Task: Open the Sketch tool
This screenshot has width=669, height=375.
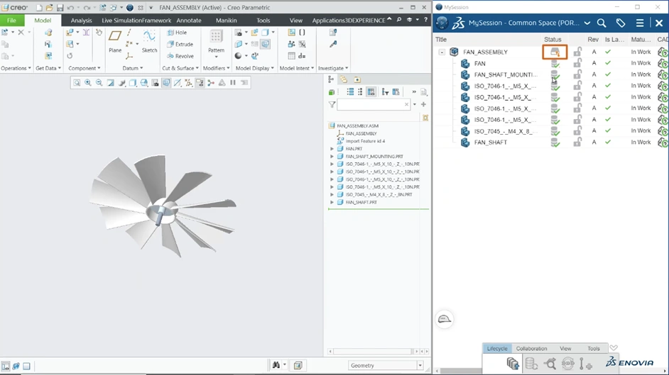Action: click(149, 41)
